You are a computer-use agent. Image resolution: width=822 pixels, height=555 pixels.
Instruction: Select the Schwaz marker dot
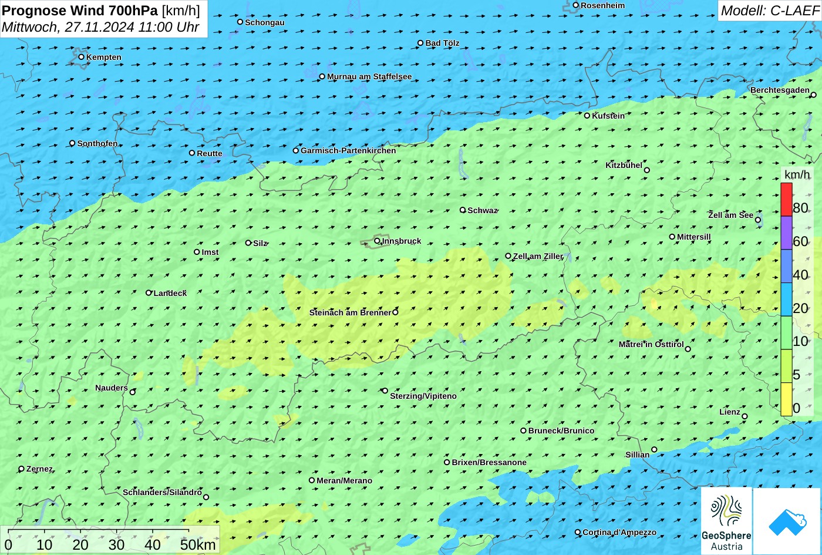pos(463,210)
